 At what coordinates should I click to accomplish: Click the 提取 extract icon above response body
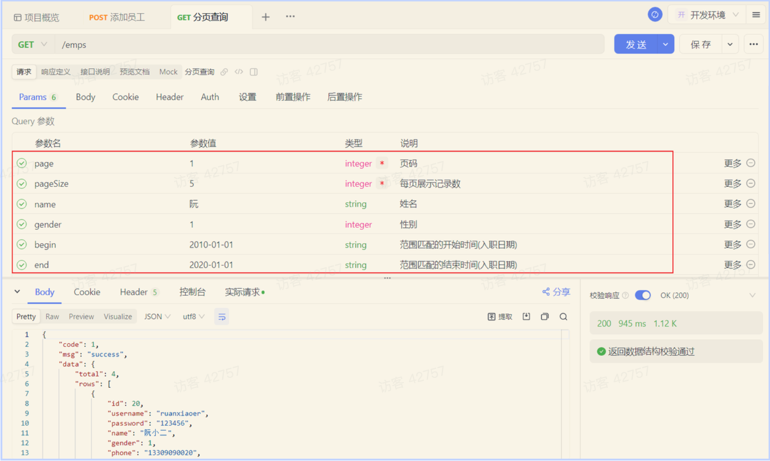pyautogui.click(x=500, y=316)
